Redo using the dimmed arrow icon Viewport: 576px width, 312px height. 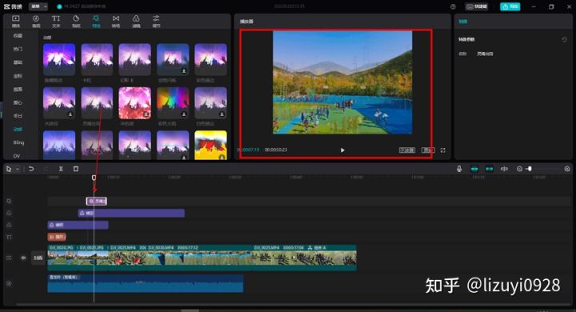(x=46, y=169)
